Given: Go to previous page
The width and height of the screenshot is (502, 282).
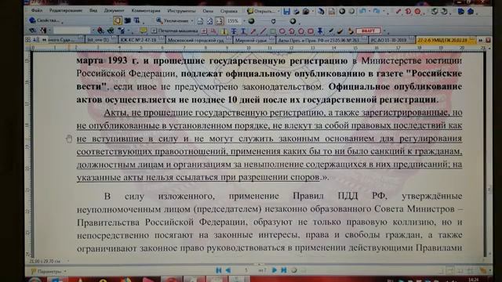Looking at the screenshot, I should tap(228, 270).
